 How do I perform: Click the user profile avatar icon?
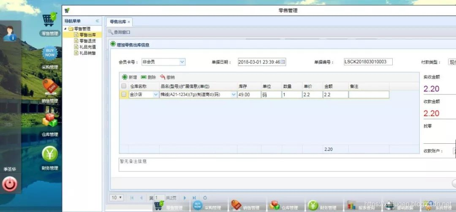point(9,33)
